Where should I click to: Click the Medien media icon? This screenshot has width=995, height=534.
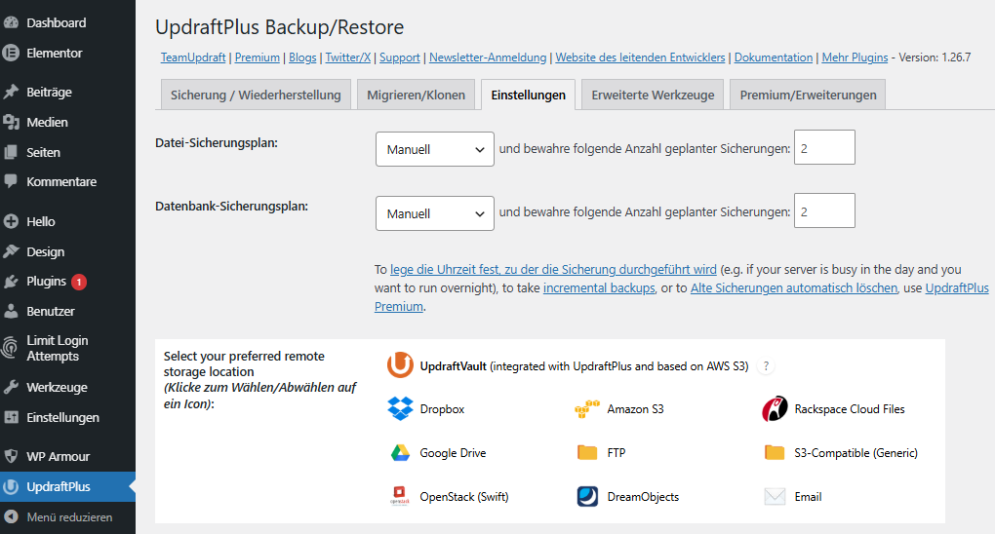coord(11,122)
